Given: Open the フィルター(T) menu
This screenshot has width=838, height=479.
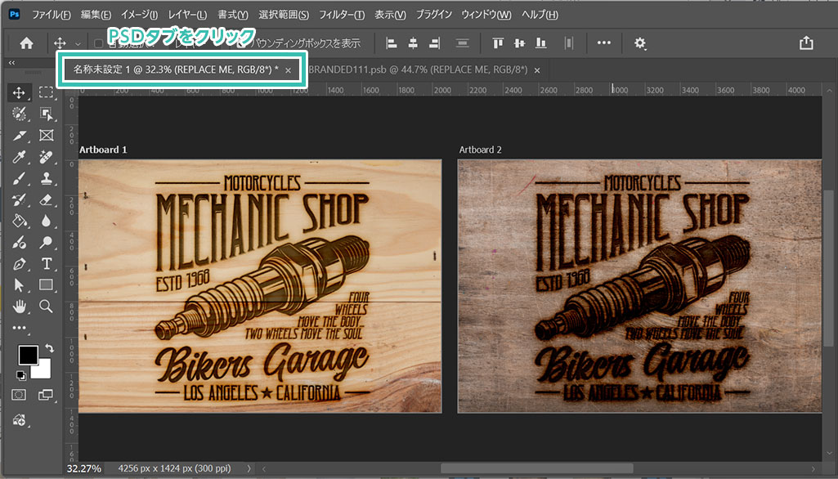Looking at the screenshot, I should (x=341, y=16).
